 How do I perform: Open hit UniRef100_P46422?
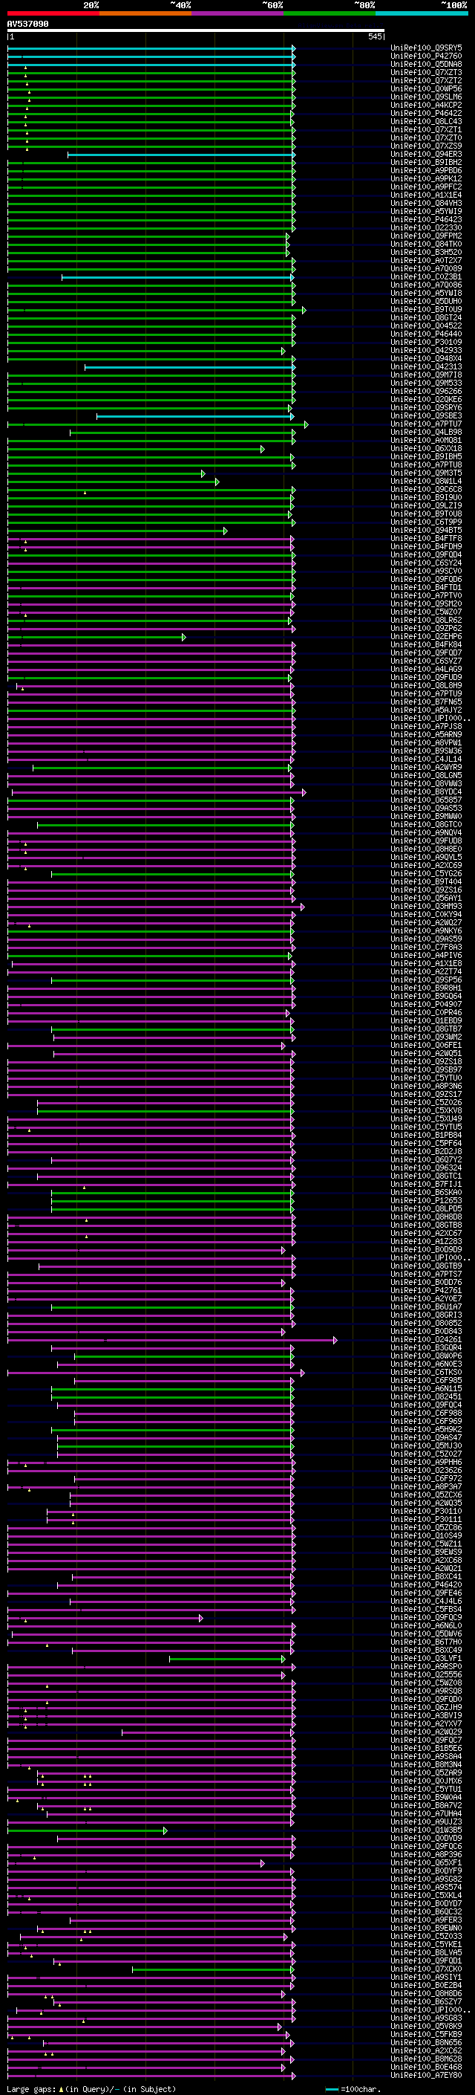point(426,113)
